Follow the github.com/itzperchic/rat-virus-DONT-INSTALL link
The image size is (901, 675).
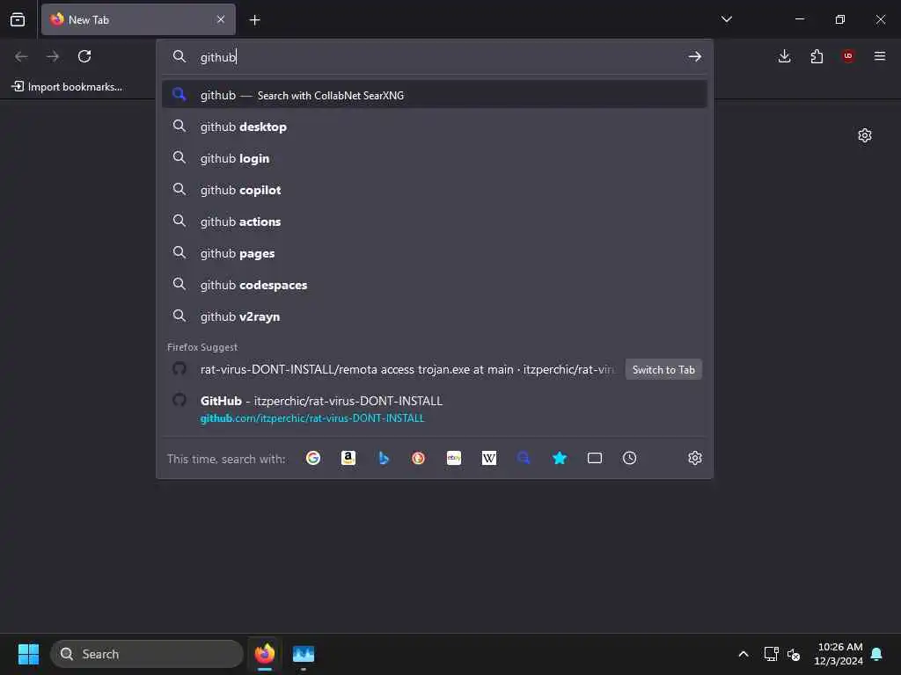312,417
